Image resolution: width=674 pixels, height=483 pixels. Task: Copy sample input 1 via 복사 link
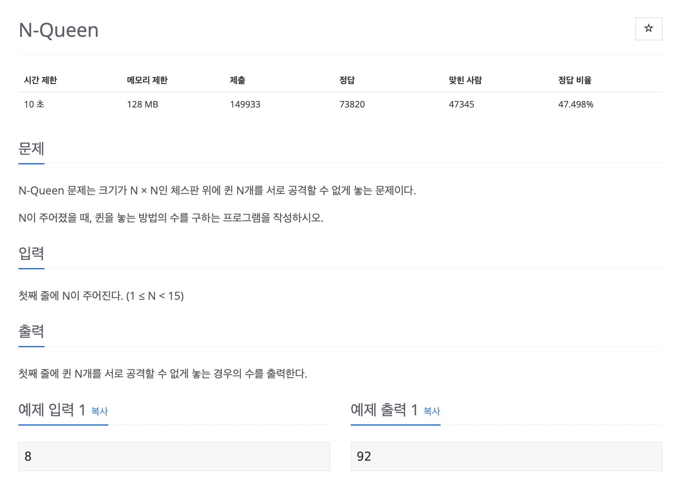click(x=99, y=411)
